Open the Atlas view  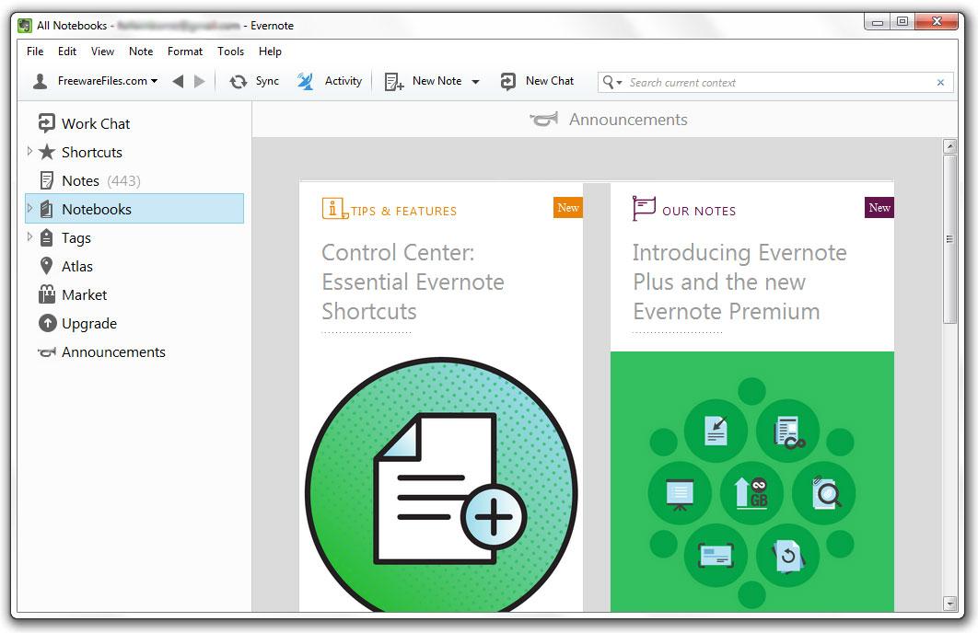pyautogui.click(x=76, y=266)
